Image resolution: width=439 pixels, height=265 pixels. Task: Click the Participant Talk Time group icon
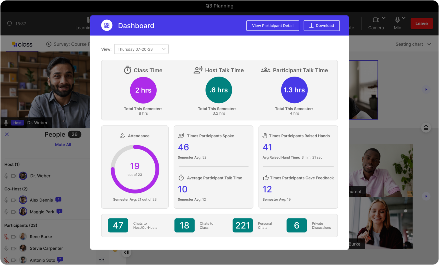click(x=266, y=70)
